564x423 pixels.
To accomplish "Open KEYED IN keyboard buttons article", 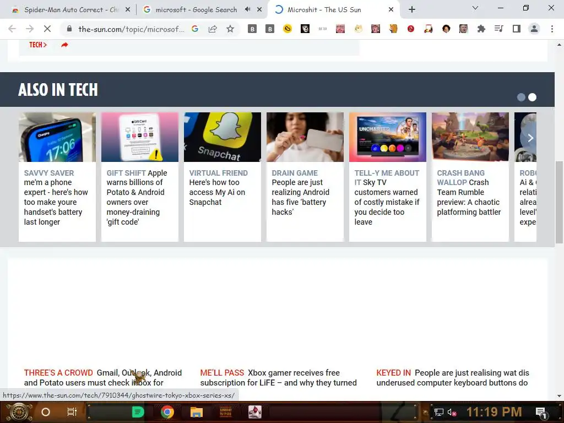I will coord(453,378).
